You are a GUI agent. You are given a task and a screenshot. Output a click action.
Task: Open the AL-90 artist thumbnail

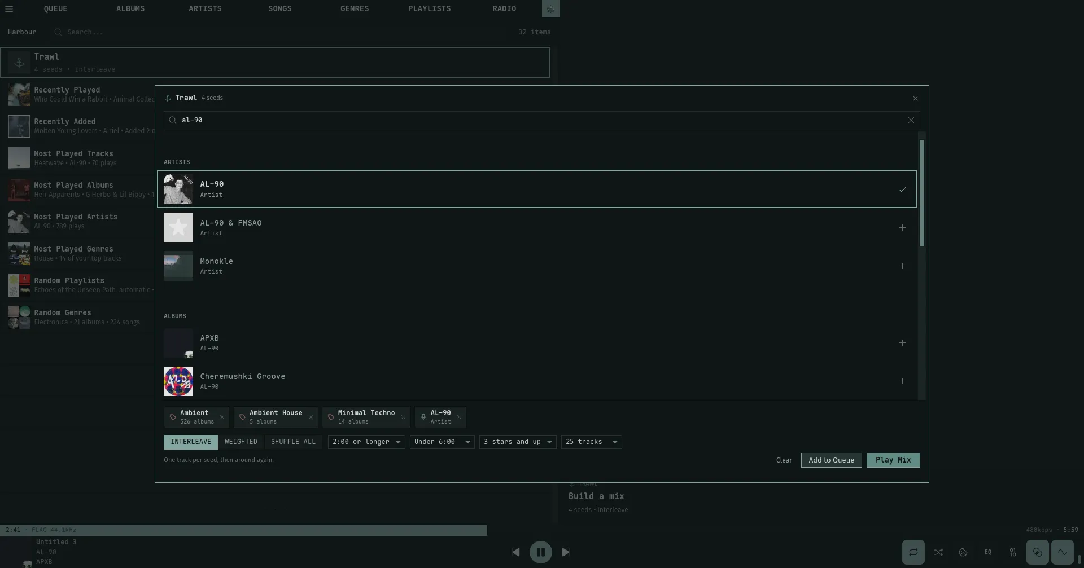(178, 189)
